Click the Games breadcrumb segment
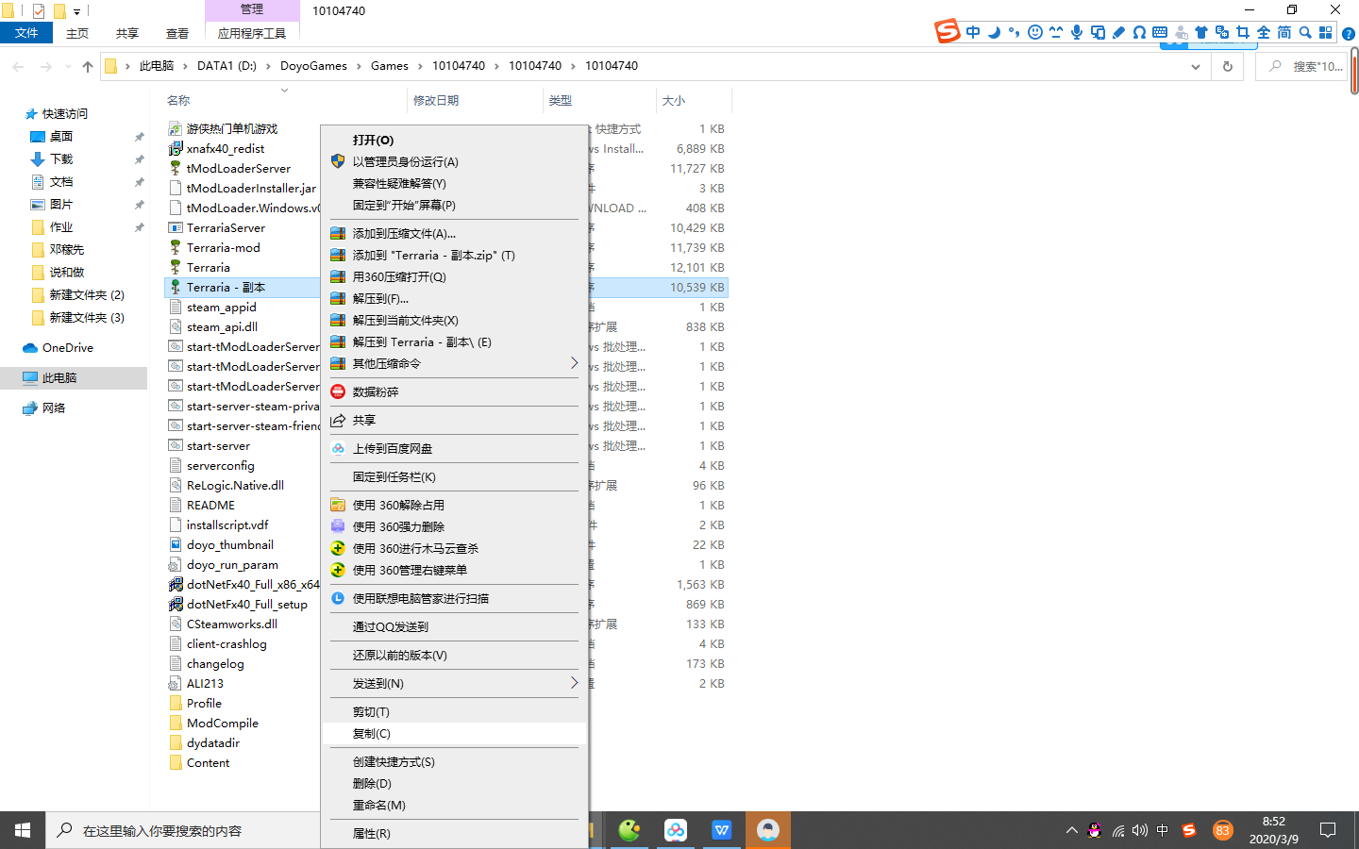This screenshot has height=849, width=1359. [390, 66]
